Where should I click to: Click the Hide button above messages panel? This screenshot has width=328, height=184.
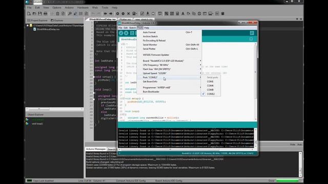[292, 144]
